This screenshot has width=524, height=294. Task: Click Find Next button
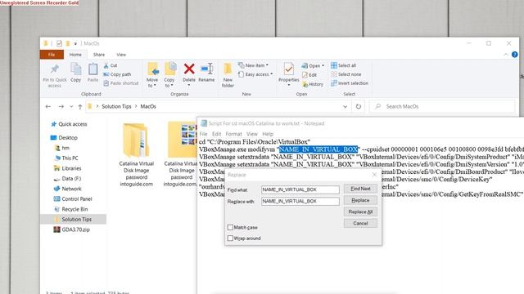pyautogui.click(x=360, y=189)
